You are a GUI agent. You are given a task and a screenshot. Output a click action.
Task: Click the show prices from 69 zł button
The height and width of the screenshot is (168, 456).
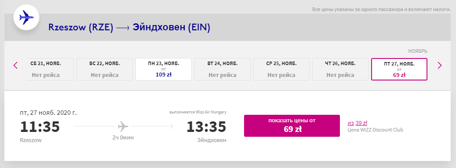click(x=292, y=126)
